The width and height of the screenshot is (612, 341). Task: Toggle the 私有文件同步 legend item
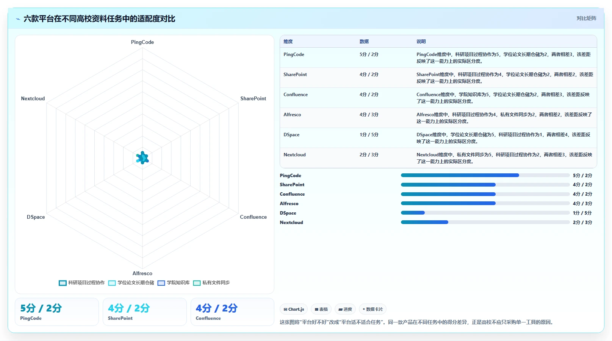[211, 283]
